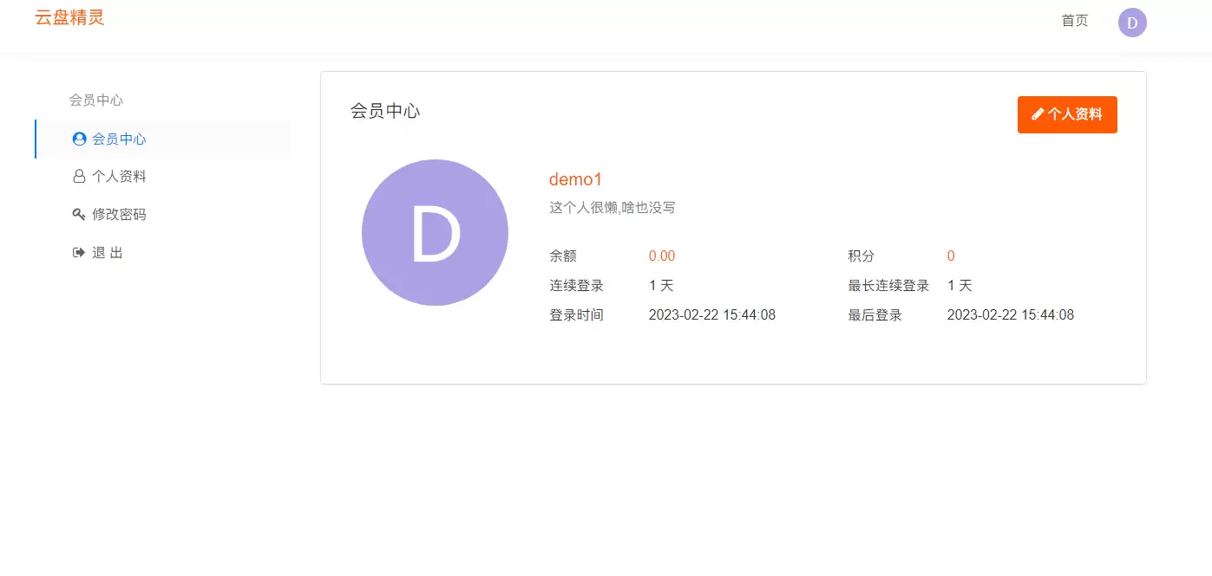Click the 积分 value 0

click(x=951, y=256)
